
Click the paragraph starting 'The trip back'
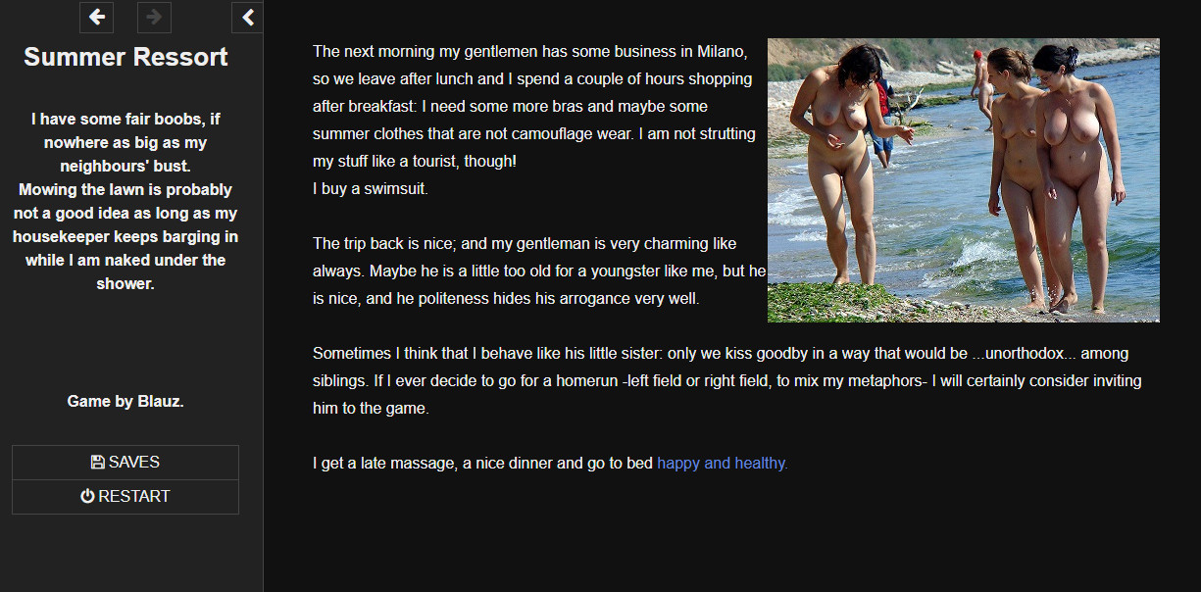click(538, 271)
